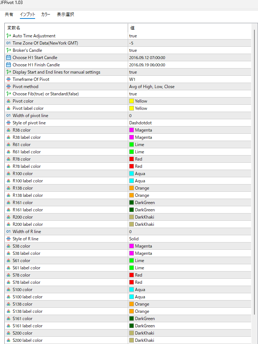Click the color-type icon beside Pivot color
The height and width of the screenshot is (344, 258).
pyautogui.click(x=9, y=101)
